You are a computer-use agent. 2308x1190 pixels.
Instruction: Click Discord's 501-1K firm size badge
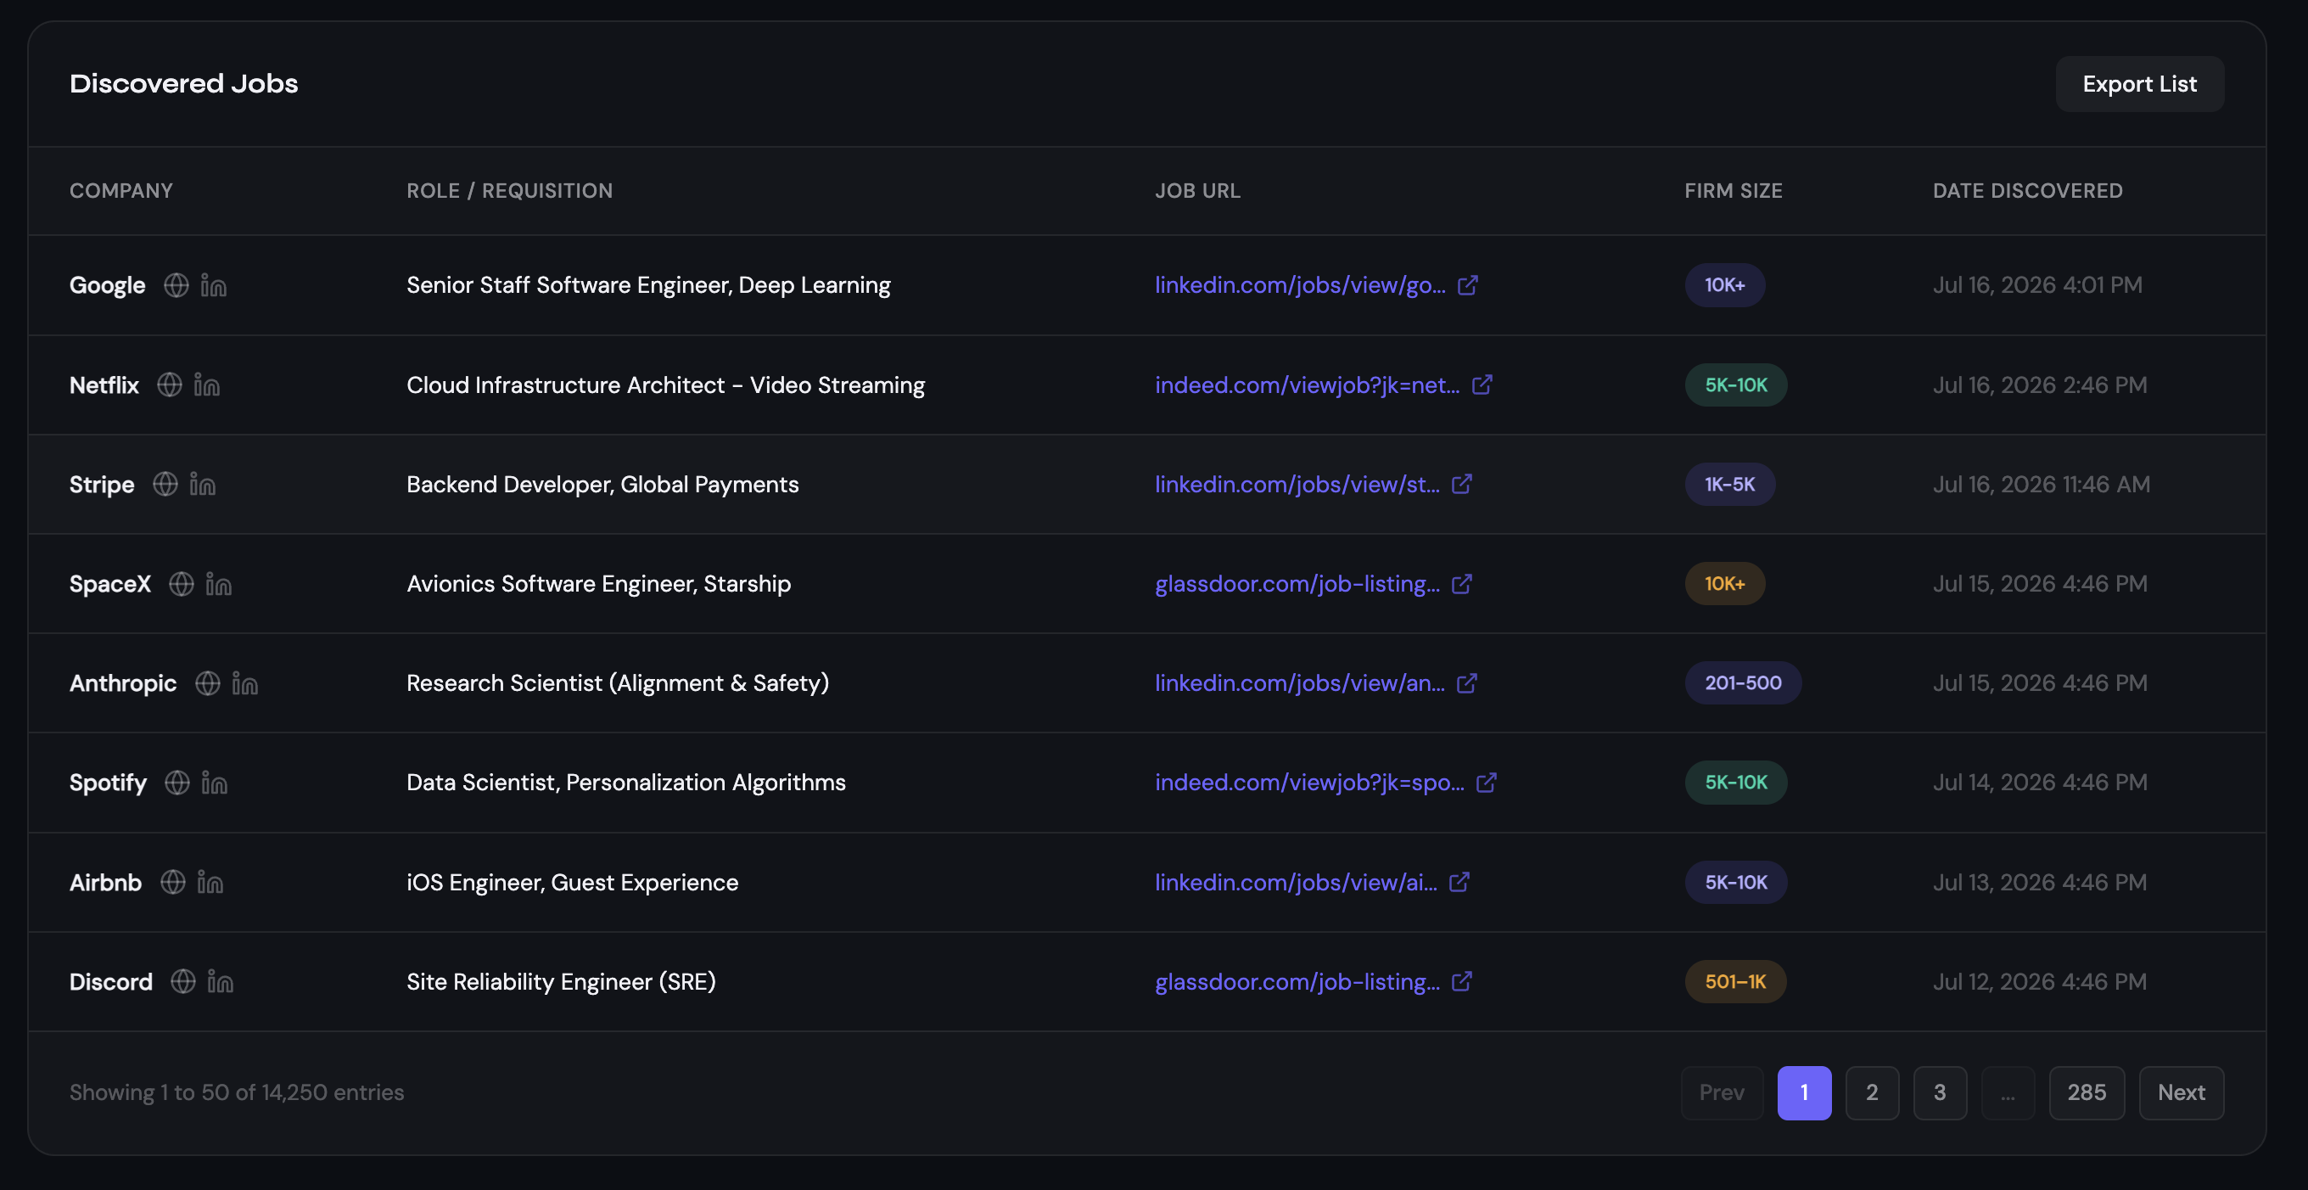click(x=1735, y=981)
